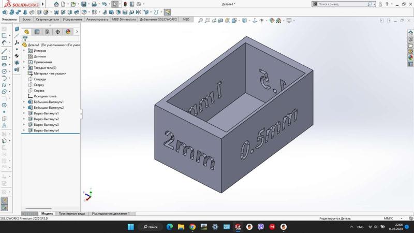Viewport: 414px width, 233px height.
Task: Switch to Анализировать tab
Action: 97,19
